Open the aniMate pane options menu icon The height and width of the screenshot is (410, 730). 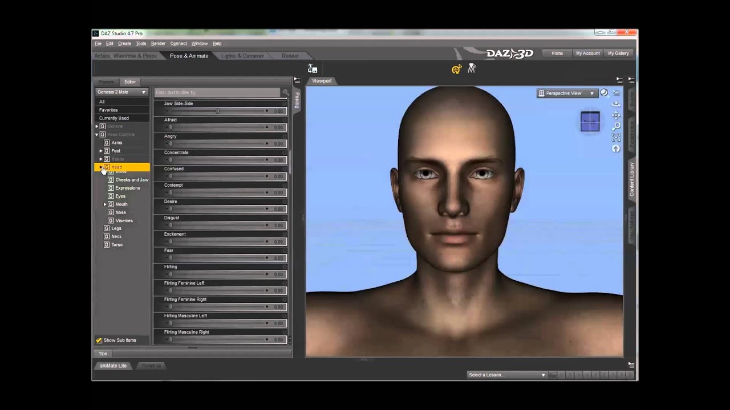tap(631, 364)
